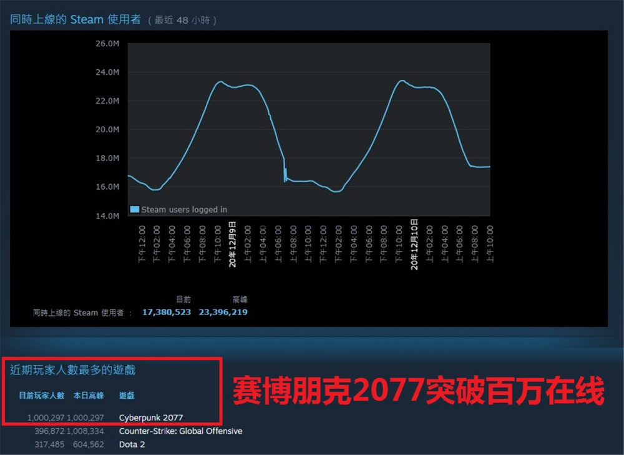Screen dimensions: 624x455
Task: Click the 20年12月9日 date axis marker
Action: (233, 245)
